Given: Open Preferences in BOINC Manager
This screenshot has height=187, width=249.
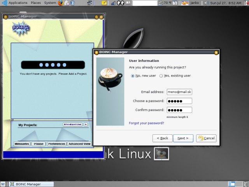Looking at the screenshot, I should coord(56,144).
